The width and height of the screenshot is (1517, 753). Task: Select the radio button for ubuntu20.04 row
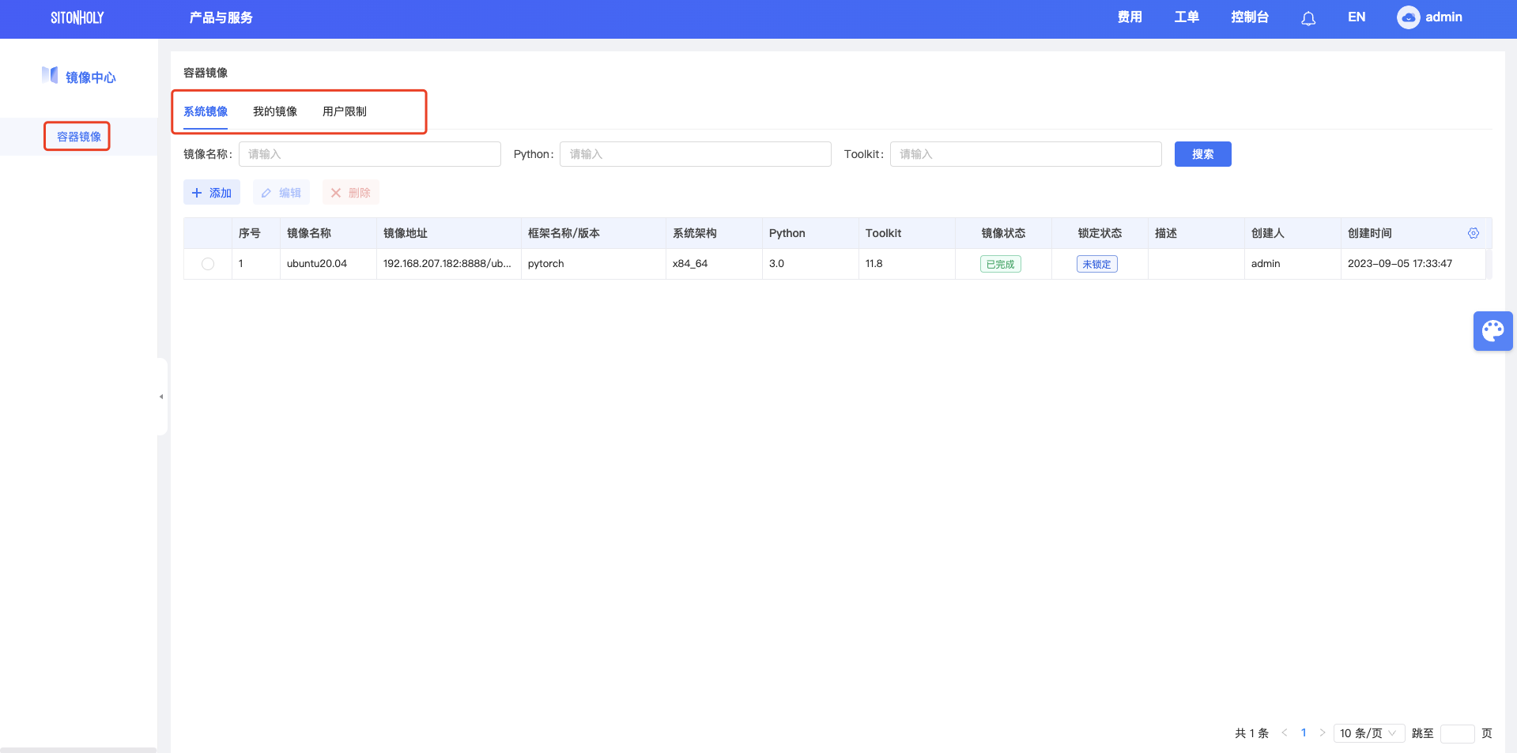[208, 264]
